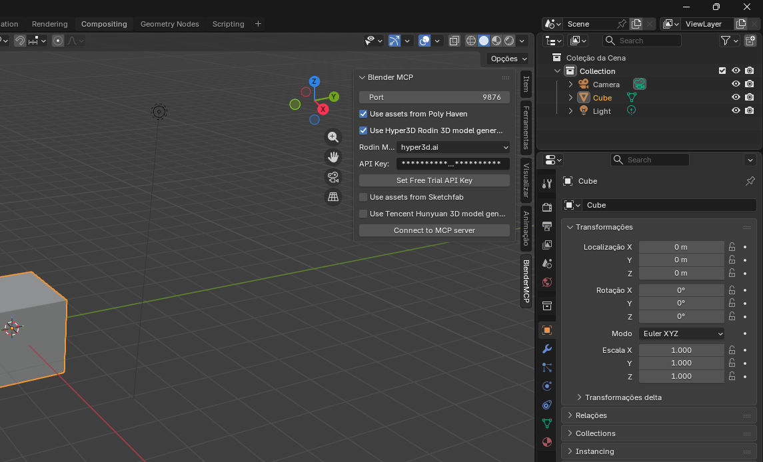Check Use Tencent Hunyuan 3D model generation
Viewport: 763px width, 462px height.
(363, 214)
